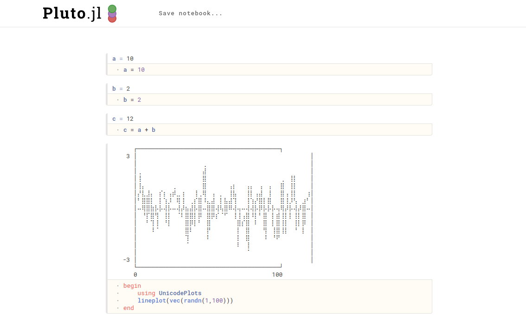Viewport: 526px width, 334px height.
Task: Fold the 'c = a + b' cell's left bar
Action: [107, 124]
